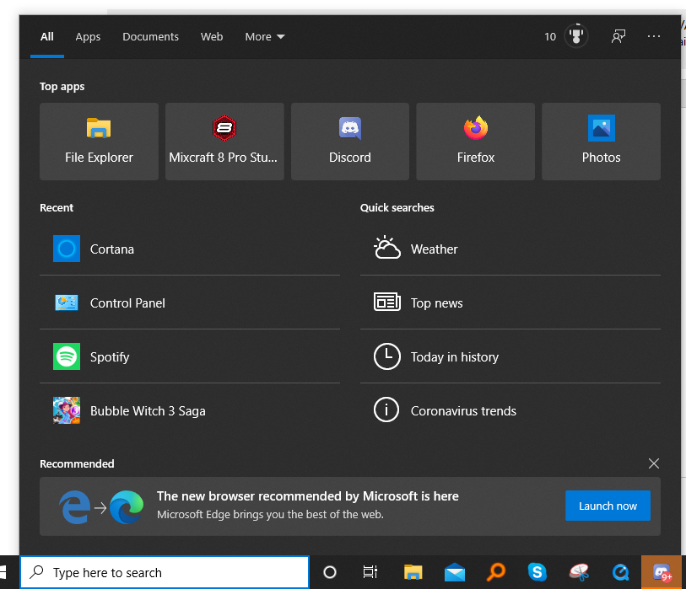
Task: Click the Type here to search box
Action: 165,572
